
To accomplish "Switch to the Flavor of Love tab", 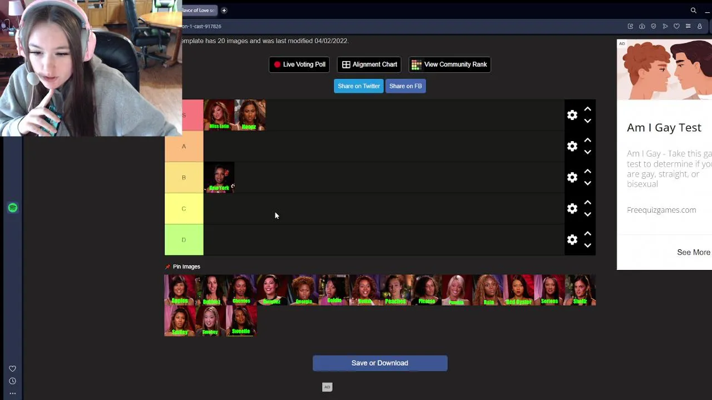I will [x=199, y=11].
